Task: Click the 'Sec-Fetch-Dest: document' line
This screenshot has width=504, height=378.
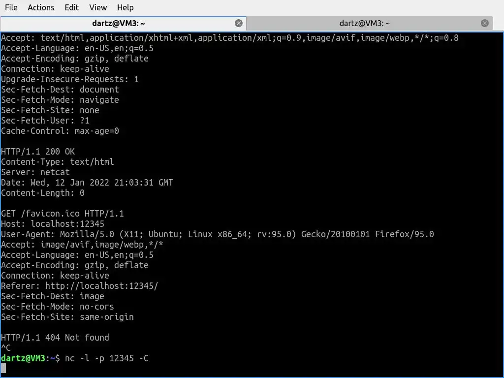Action: click(60, 90)
